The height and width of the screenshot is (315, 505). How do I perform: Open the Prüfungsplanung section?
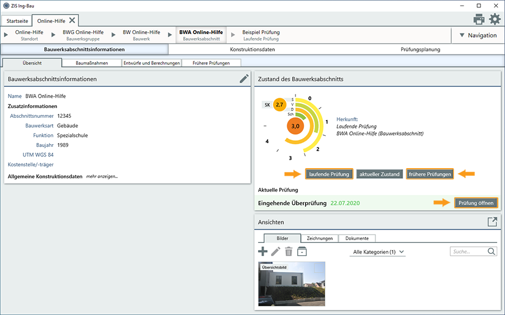coord(420,49)
